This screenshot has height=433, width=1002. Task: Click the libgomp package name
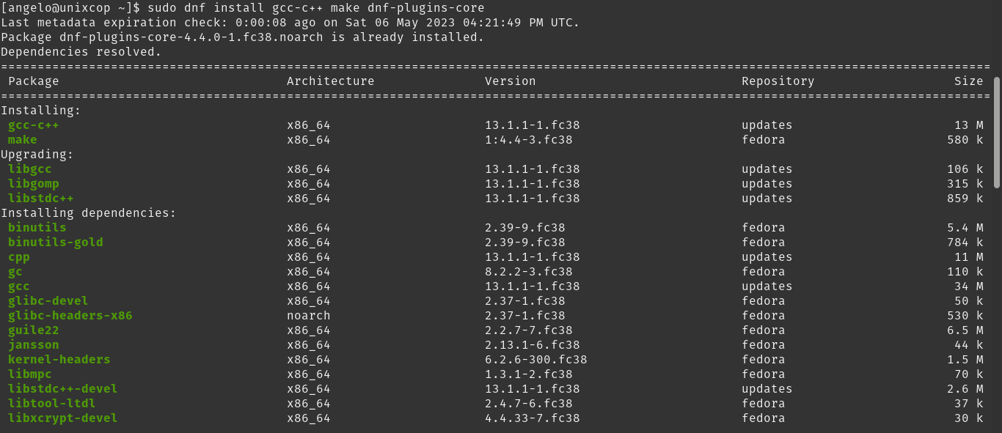[x=34, y=184]
